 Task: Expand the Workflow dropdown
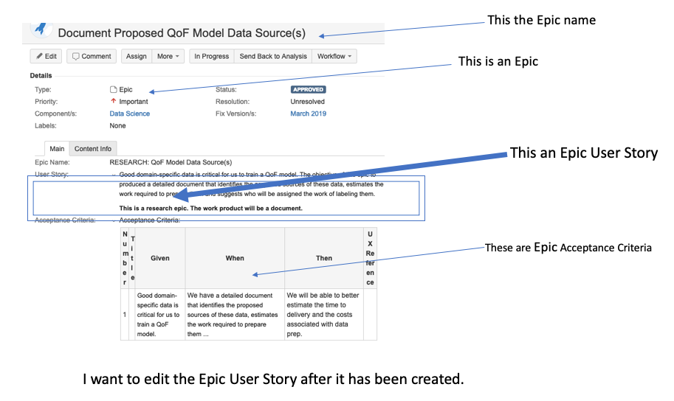(x=334, y=56)
